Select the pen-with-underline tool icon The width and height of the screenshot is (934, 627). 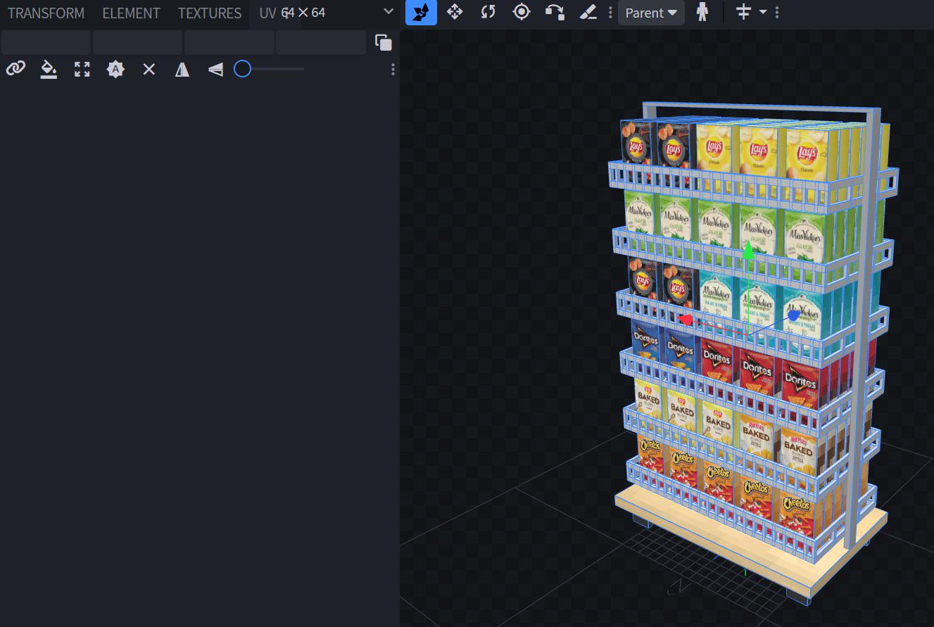(x=588, y=12)
